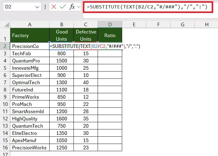Select the empty Ratio cell for TechFab

point(110,53)
